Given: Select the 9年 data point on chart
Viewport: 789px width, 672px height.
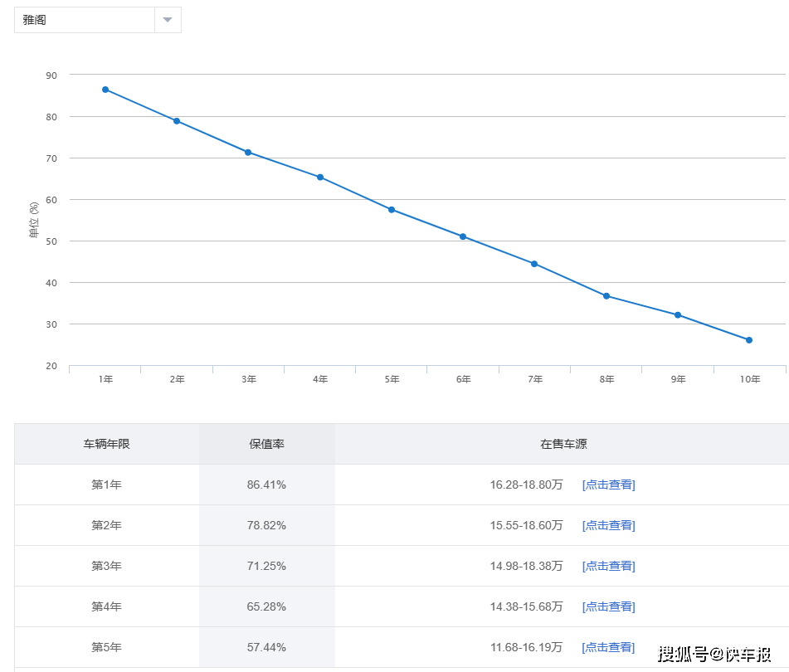Looking at the screenshot, I should point(678,315).
